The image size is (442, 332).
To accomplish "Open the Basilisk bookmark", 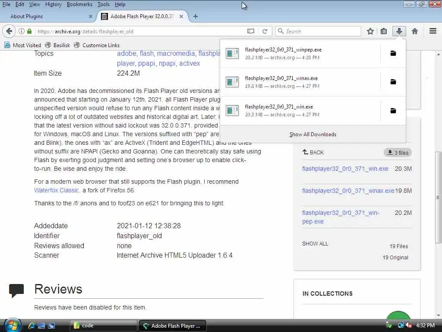I will click(x=57, y=45).
